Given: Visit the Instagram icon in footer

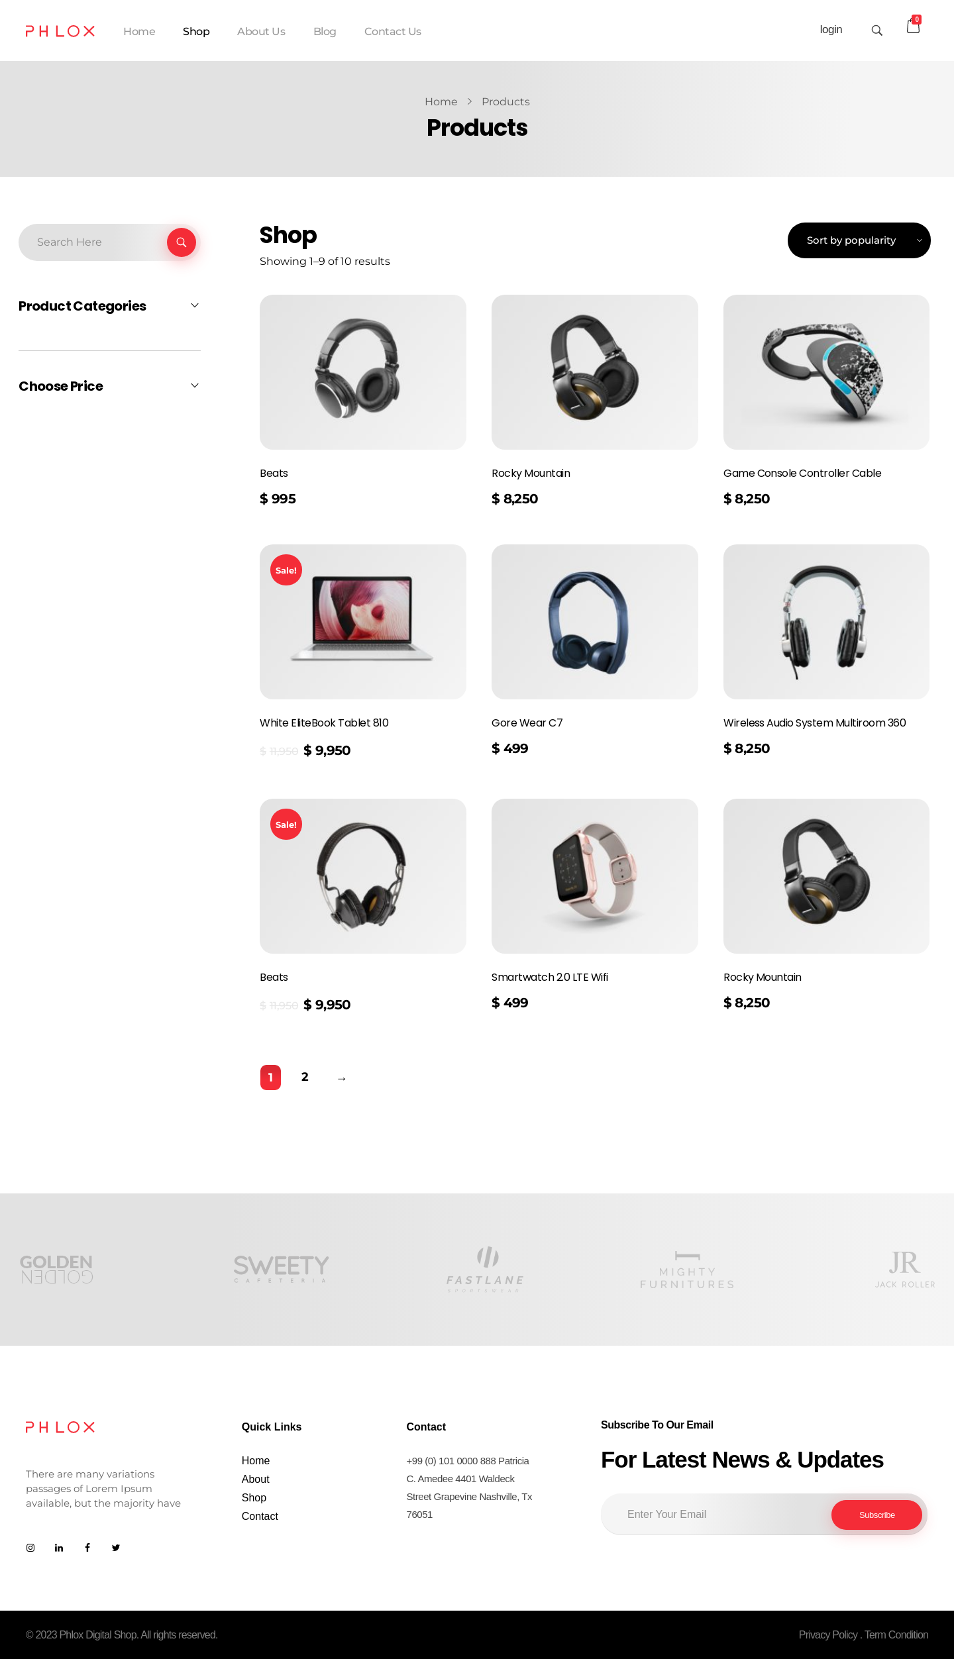Looking at the screenshot, I should (x=30, y=1548).
